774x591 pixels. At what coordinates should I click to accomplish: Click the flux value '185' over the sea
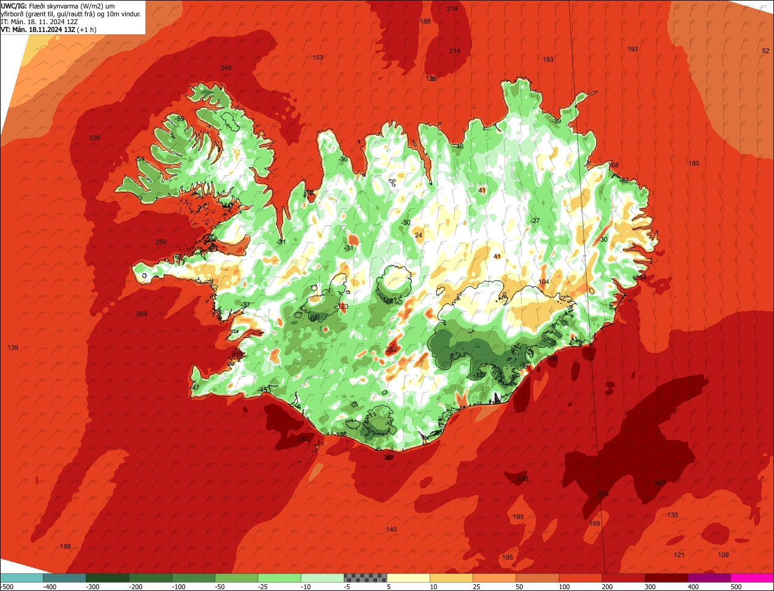coord(518,517)
